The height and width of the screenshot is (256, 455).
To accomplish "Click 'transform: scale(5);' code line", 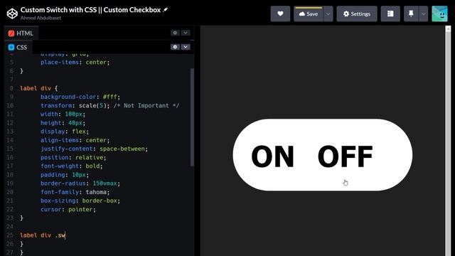I will pos(75,105).
